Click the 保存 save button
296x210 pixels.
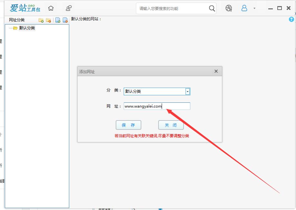tap(128, 125)
